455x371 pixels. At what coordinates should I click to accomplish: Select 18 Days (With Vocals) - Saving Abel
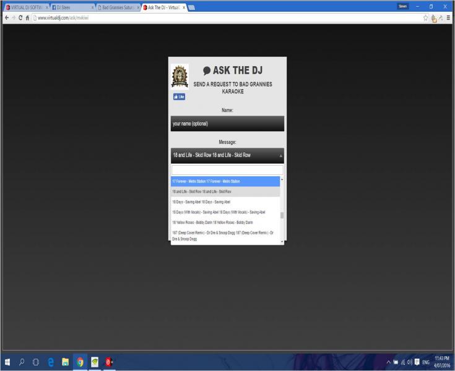click(225, 212)
